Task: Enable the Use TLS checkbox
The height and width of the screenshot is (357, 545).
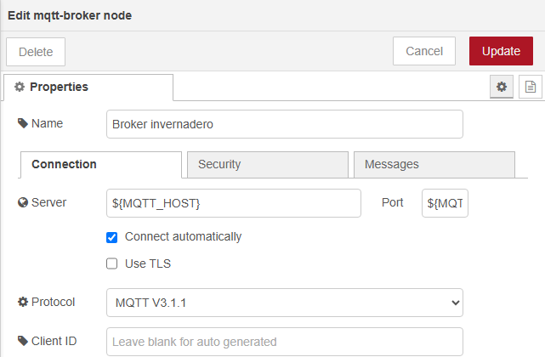Action: coord(111,263)
